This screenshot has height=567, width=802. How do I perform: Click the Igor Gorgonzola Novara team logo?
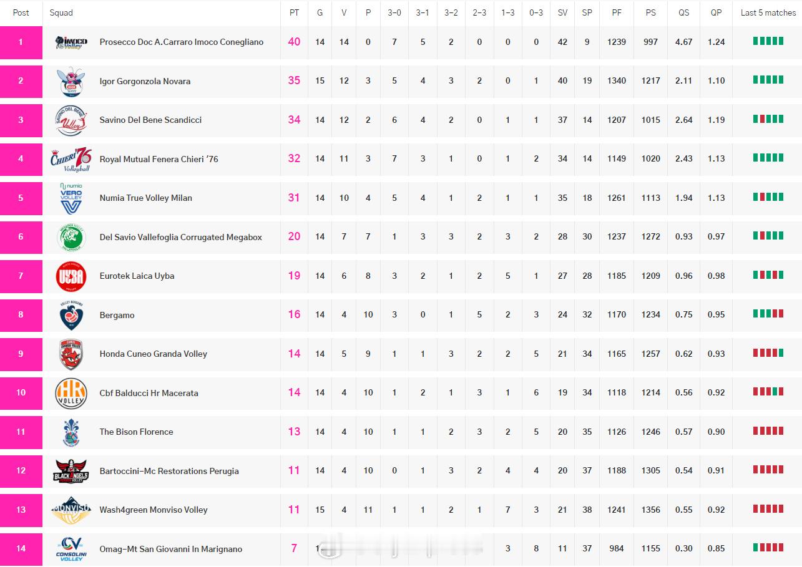tap(71, 81)
